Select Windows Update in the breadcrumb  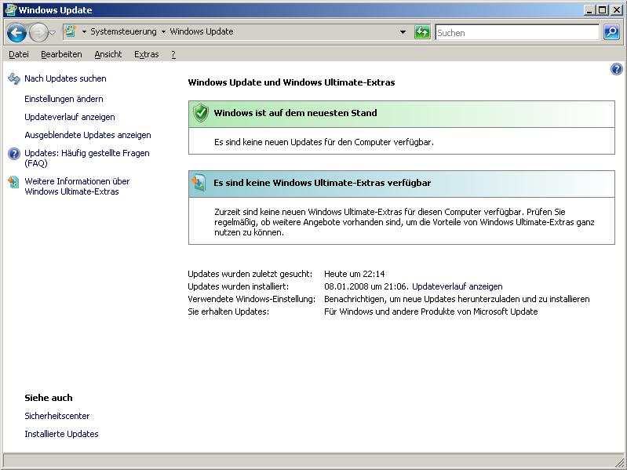[x=202, y=31]
